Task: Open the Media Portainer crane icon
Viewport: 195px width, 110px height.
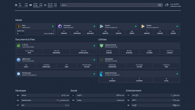Action: click(101, 74)
